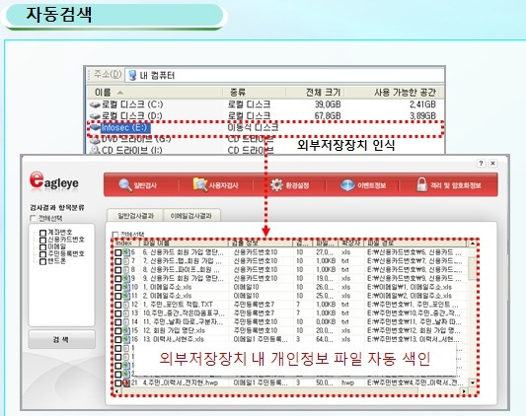Click the horizontal scrollbar left arrow
The height and width of the screenshot is (416, 526).
tap(116, 390)
